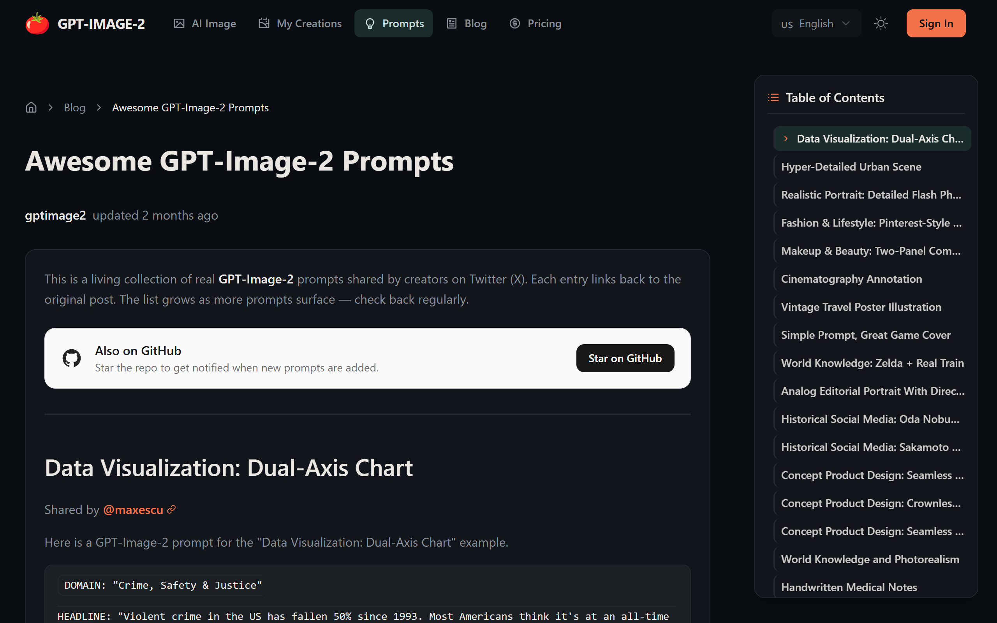This screenshot has height=623, width=997.
Task: Click the GPT-IMAGE-2 brand name
Action: tap(101, 23)
